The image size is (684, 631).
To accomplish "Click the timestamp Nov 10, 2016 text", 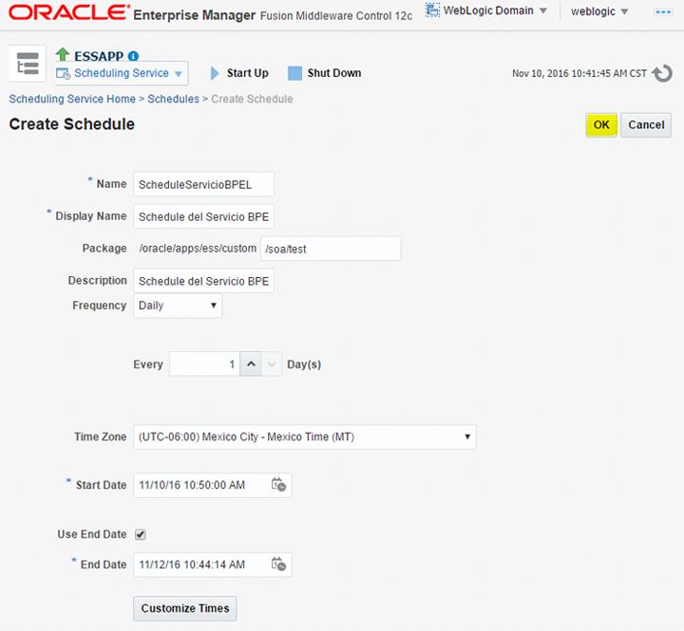I will [x=579, y=74].
